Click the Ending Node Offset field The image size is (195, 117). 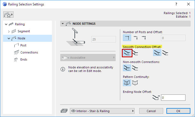[173, 97]
